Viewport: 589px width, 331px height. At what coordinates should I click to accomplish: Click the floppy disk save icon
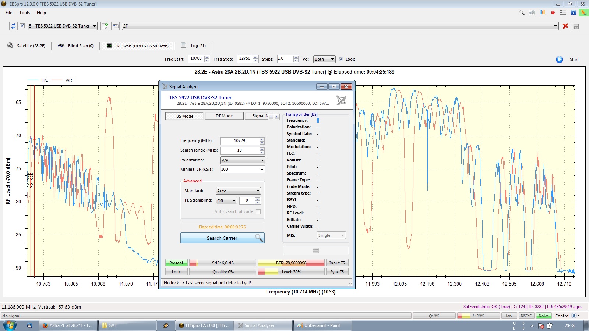[x=576, y=26]
